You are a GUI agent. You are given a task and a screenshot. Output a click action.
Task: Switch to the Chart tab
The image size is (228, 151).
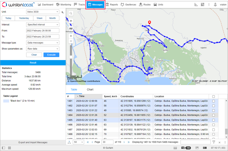(90, 90)
